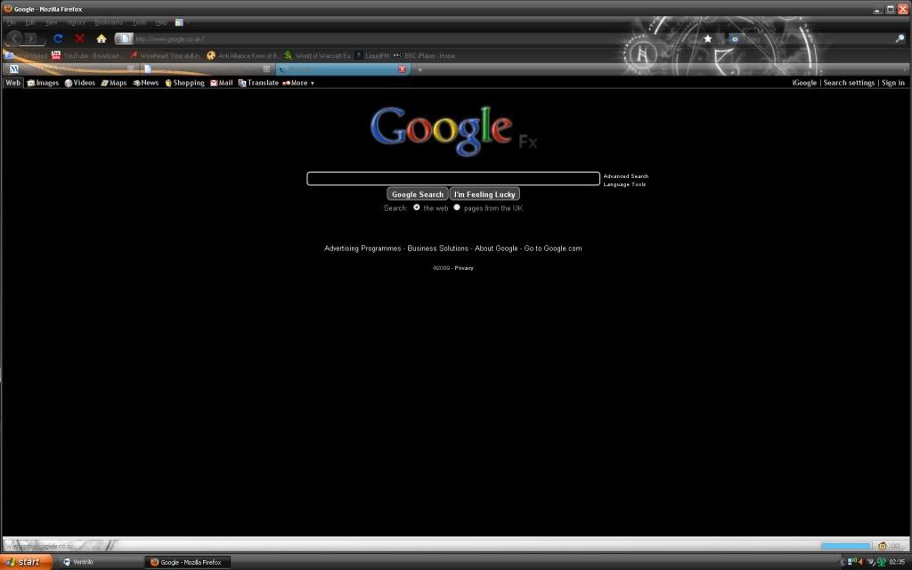The width and height of the screenshot is (912, 570).
Task: Focus the Google search input field
Action: (x=453, y=178)
